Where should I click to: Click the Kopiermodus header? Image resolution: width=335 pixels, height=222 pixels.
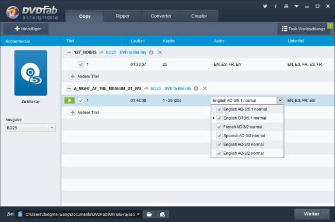tap(18, 41)
